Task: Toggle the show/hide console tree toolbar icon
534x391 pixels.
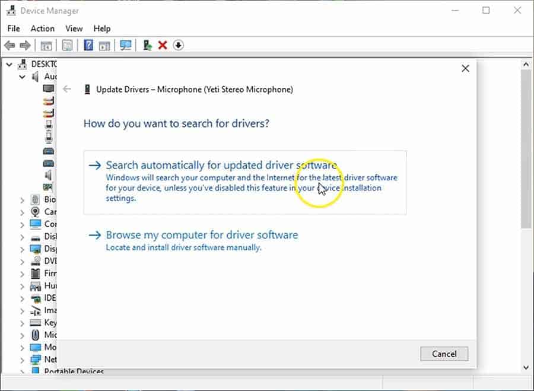Action: (46, 45)
